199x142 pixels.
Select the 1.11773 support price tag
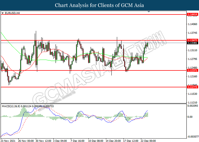point(192,87)
